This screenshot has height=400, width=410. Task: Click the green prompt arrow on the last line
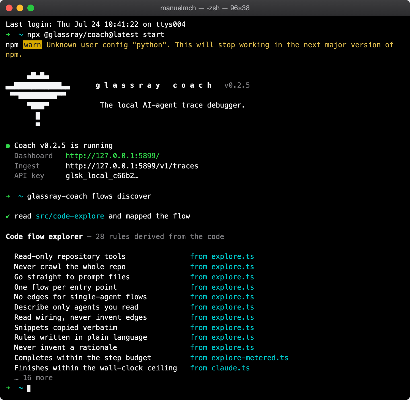pos(8,388)
